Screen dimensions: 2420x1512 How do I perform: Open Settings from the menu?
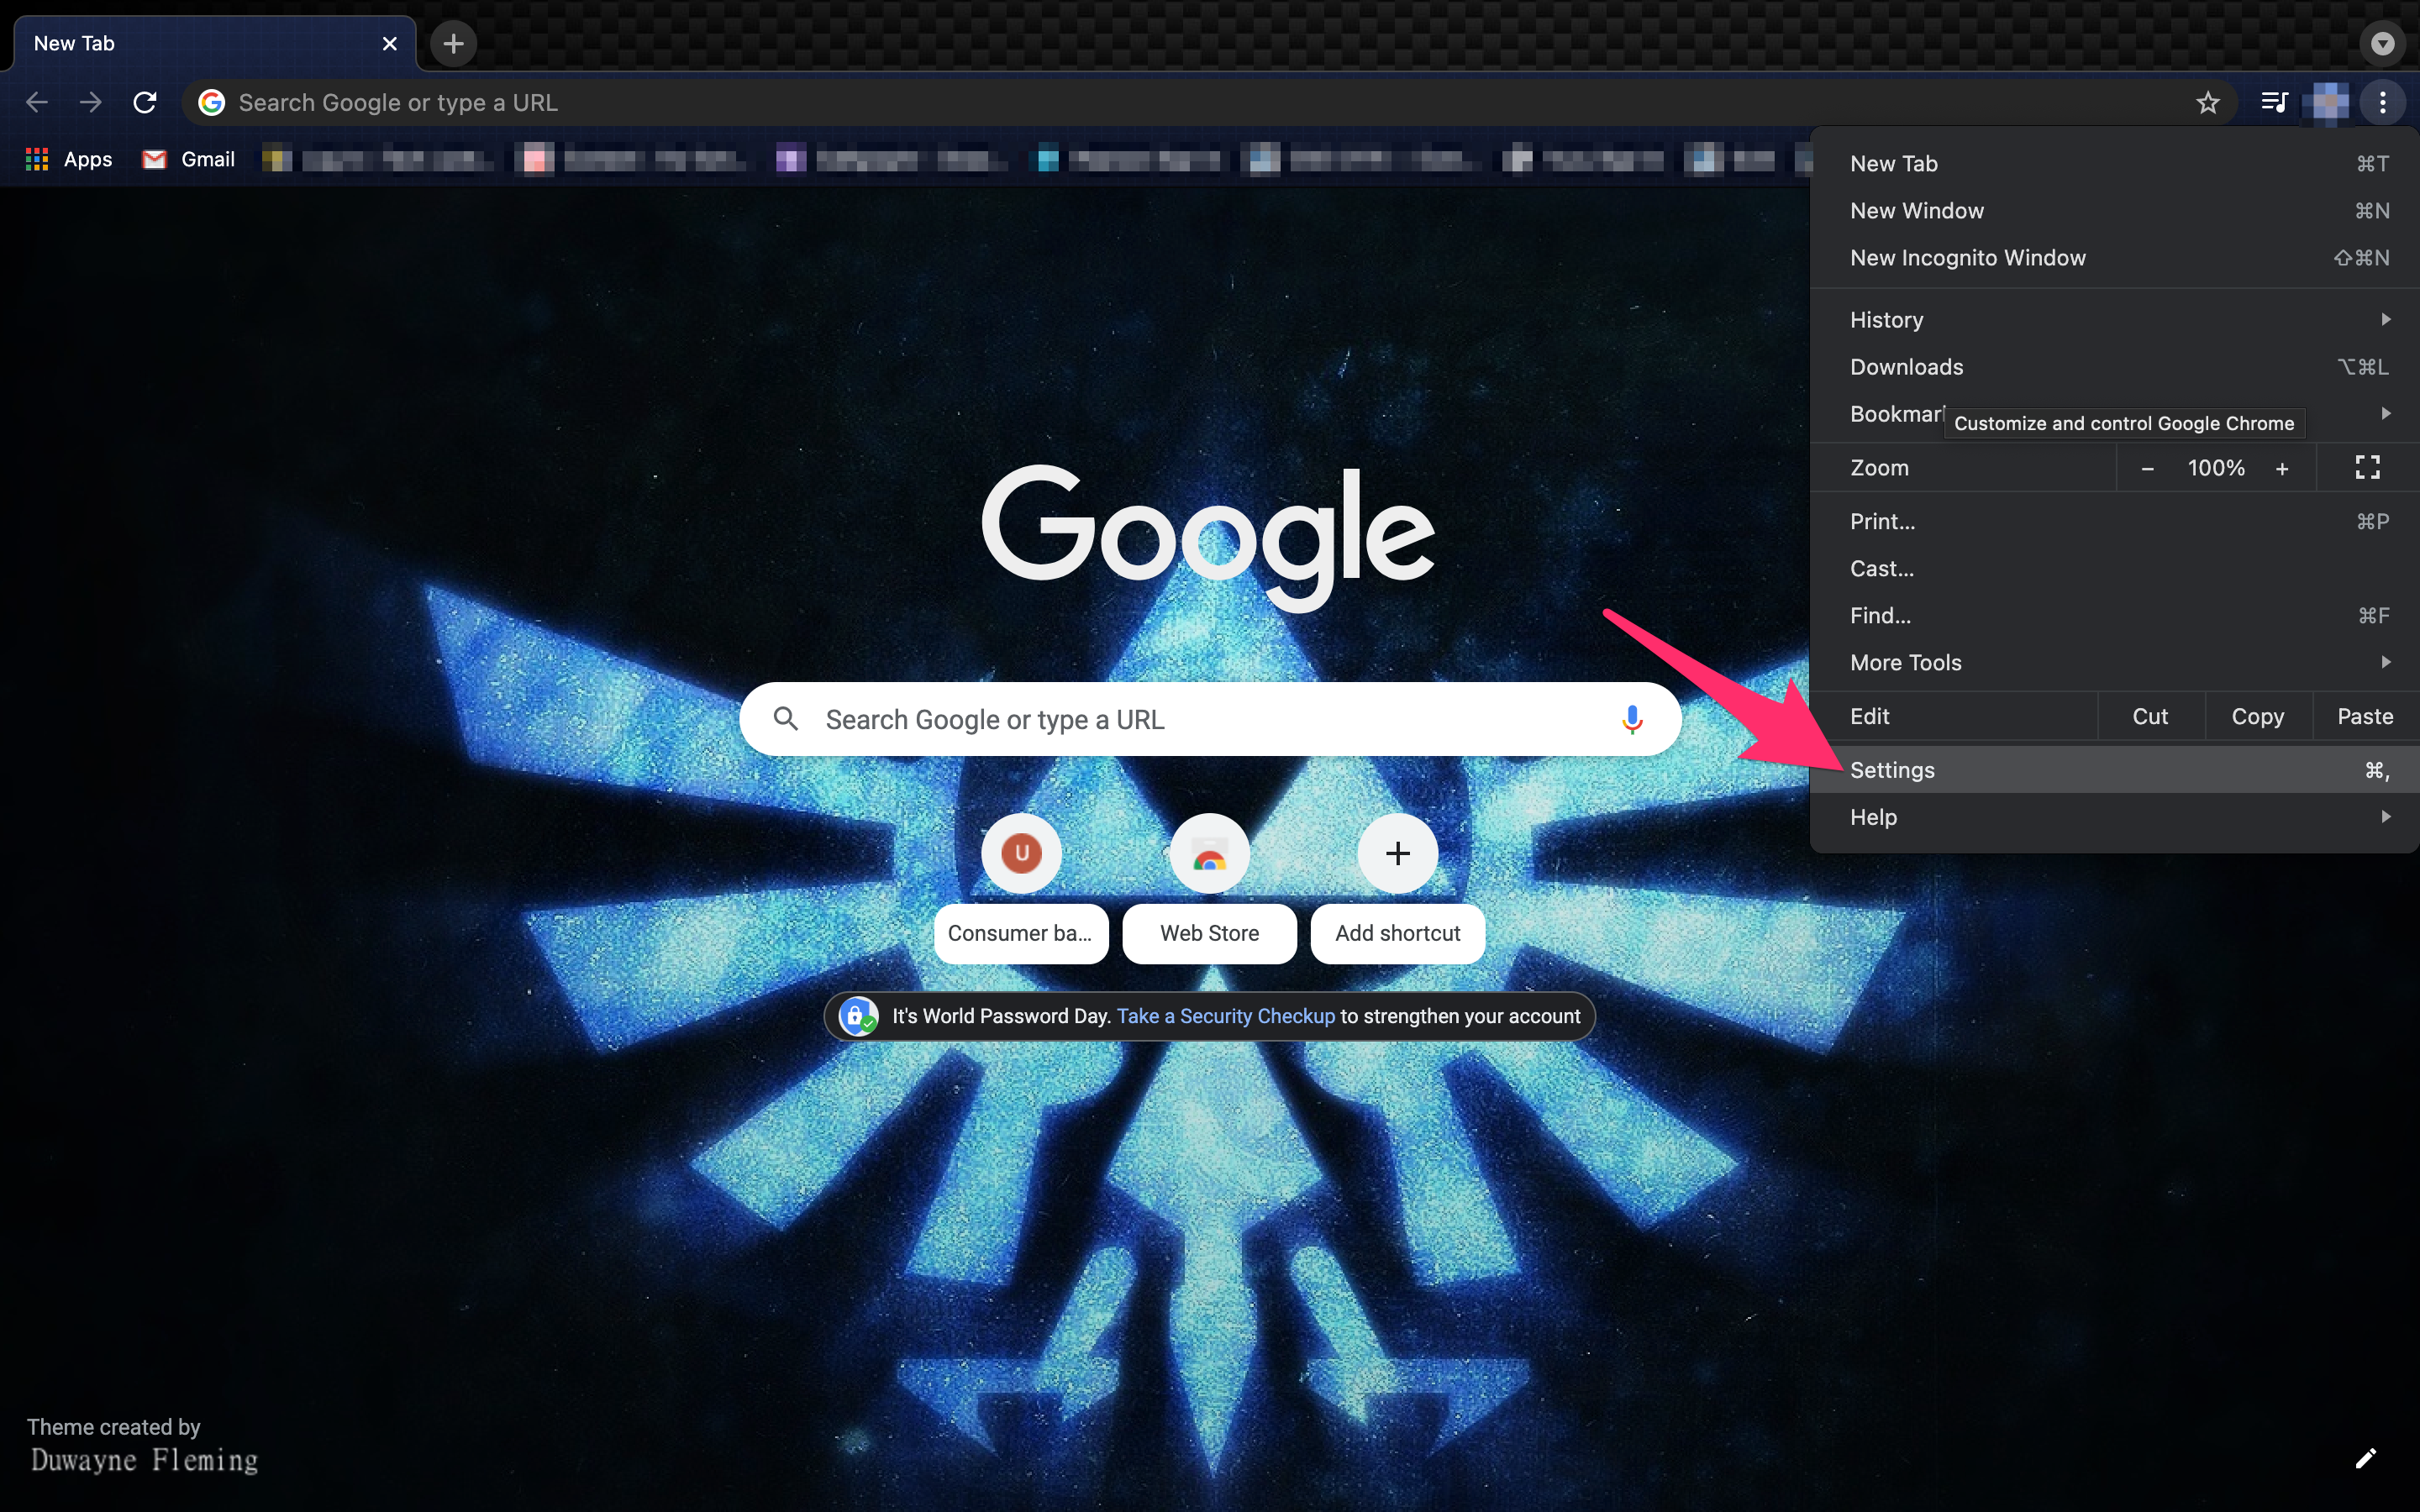(2114, 770)
